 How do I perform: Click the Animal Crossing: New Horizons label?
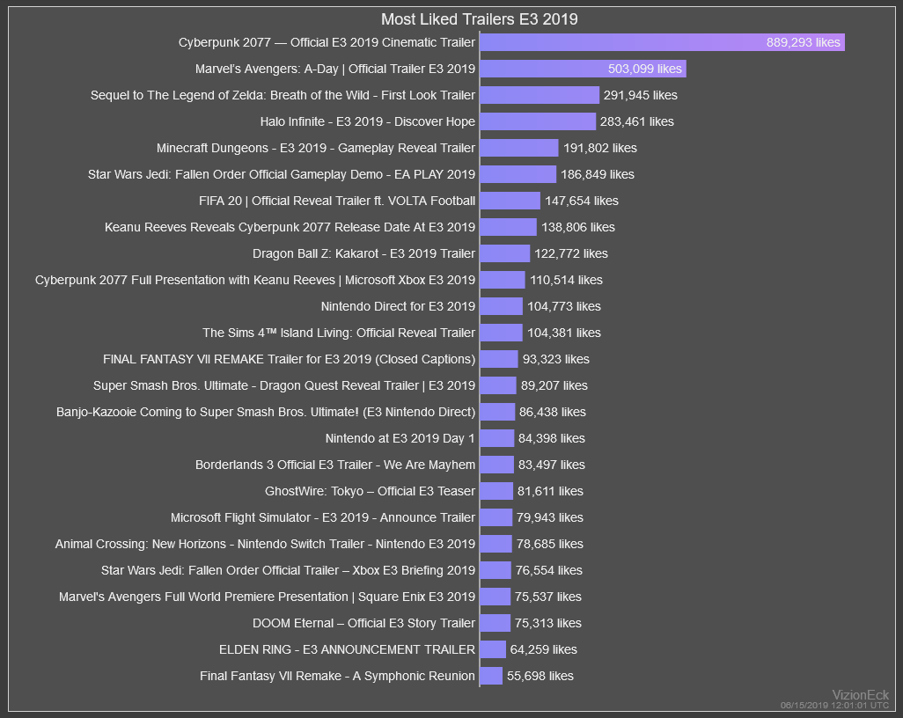pos(265,544)
